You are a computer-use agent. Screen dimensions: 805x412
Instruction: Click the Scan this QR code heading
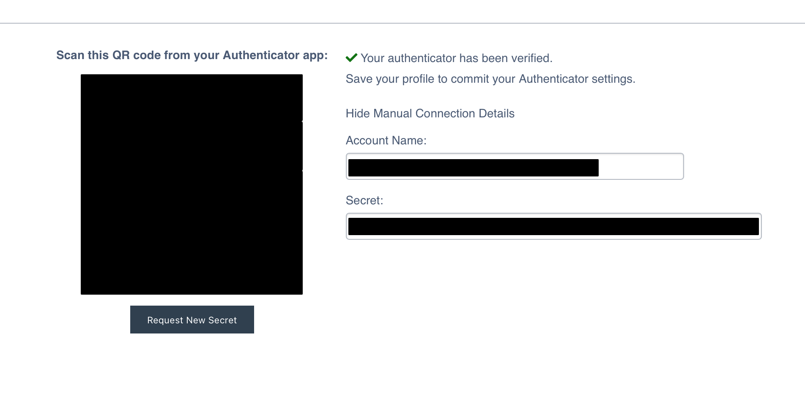coord(192,55)
